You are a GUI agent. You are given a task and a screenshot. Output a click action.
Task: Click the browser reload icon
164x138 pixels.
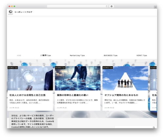[x=107, y=6]
